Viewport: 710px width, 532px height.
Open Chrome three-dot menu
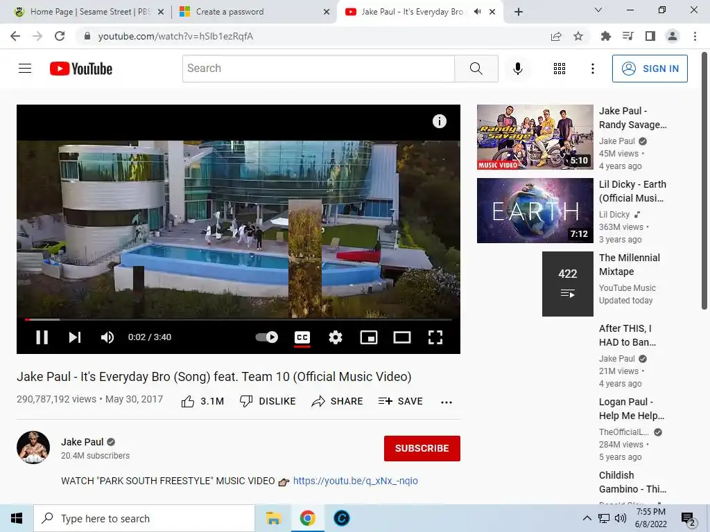click(695, 36)
